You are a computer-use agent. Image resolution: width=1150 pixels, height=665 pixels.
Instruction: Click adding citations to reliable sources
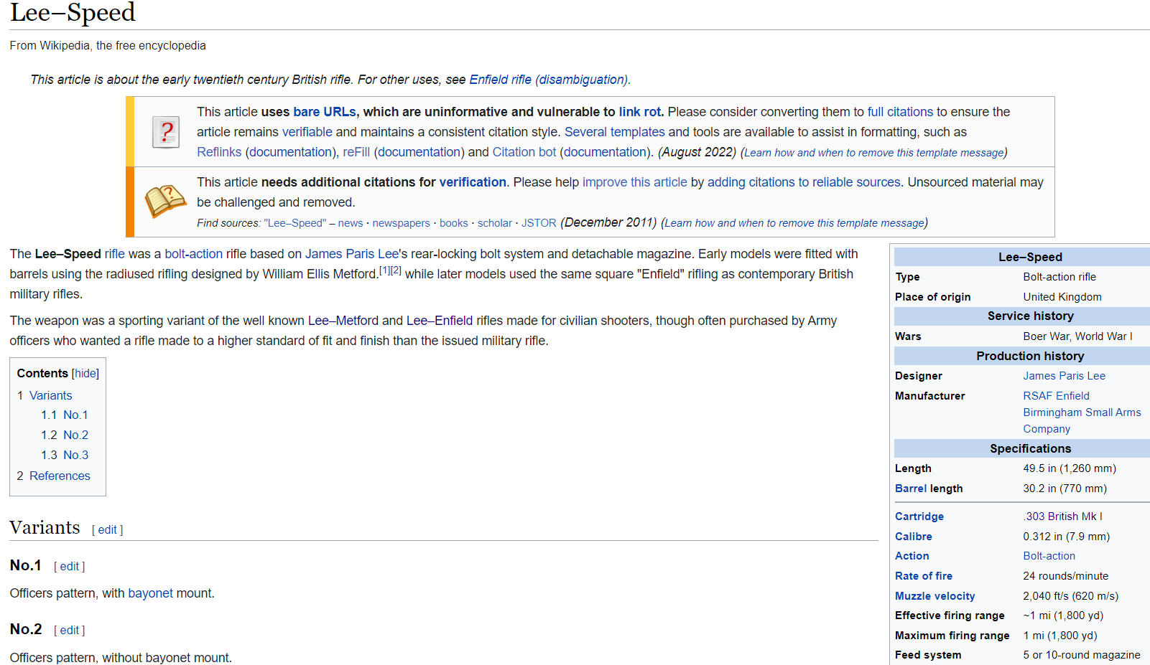point(804,182)
